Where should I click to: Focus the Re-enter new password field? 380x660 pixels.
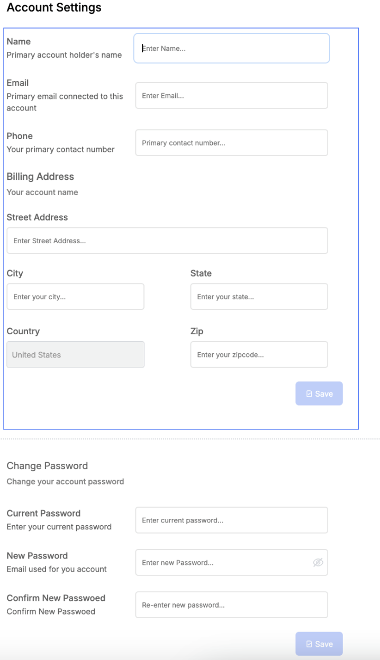231,605
